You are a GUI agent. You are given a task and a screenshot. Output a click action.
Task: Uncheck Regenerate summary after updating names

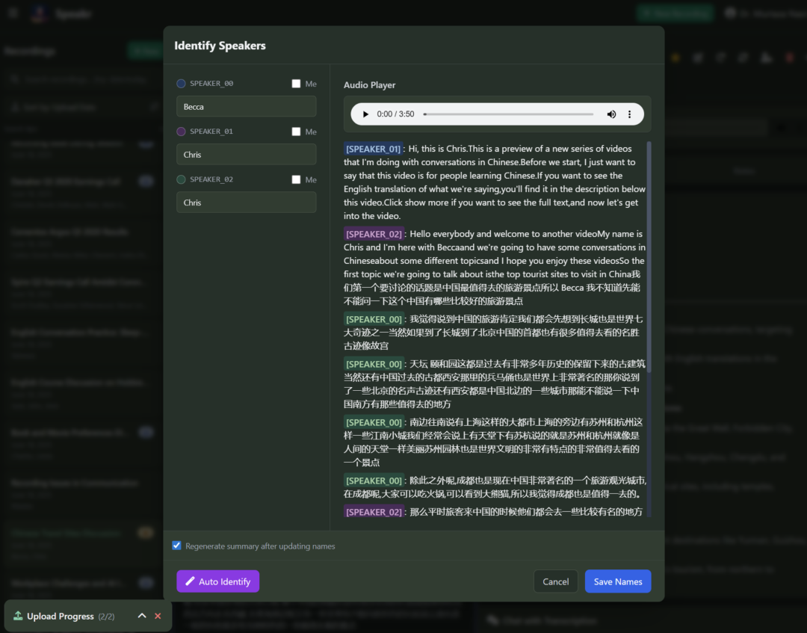coord(176,546)
